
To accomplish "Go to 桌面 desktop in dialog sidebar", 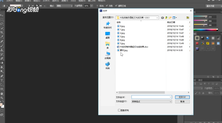I will (x=108, y=35).
